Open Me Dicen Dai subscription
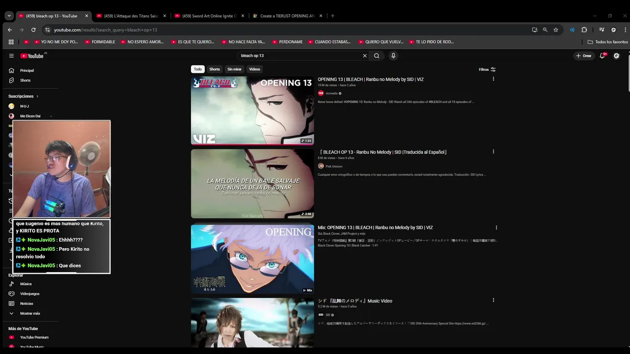Screen dimensions: 630x354 tap(30, 116)
